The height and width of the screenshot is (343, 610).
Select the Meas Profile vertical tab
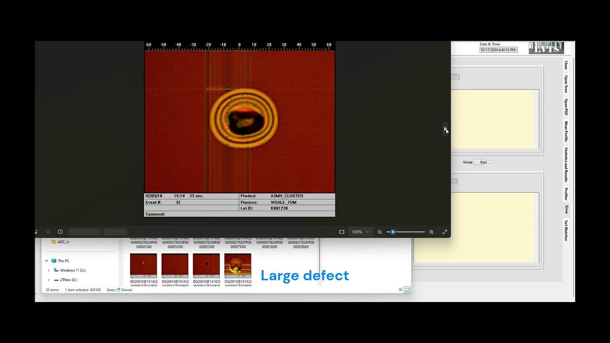pyautogui.click(x=566, y=131)
